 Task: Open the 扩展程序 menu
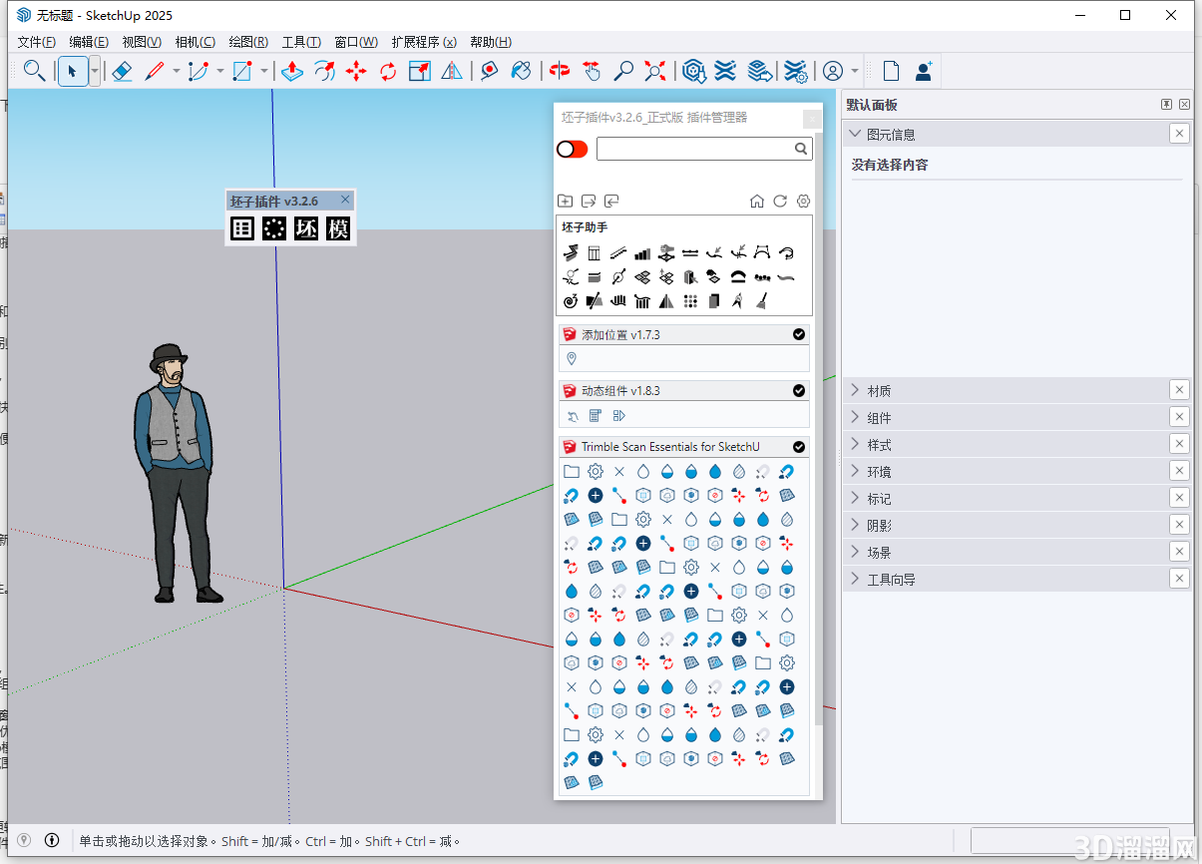point(424,42)
